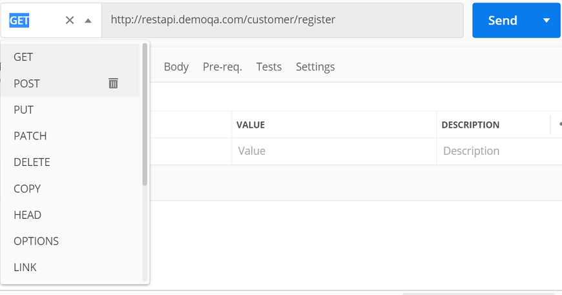Open the Tests tab
The width and height of the screenshot is (562, 295).
tap(269, 67)
